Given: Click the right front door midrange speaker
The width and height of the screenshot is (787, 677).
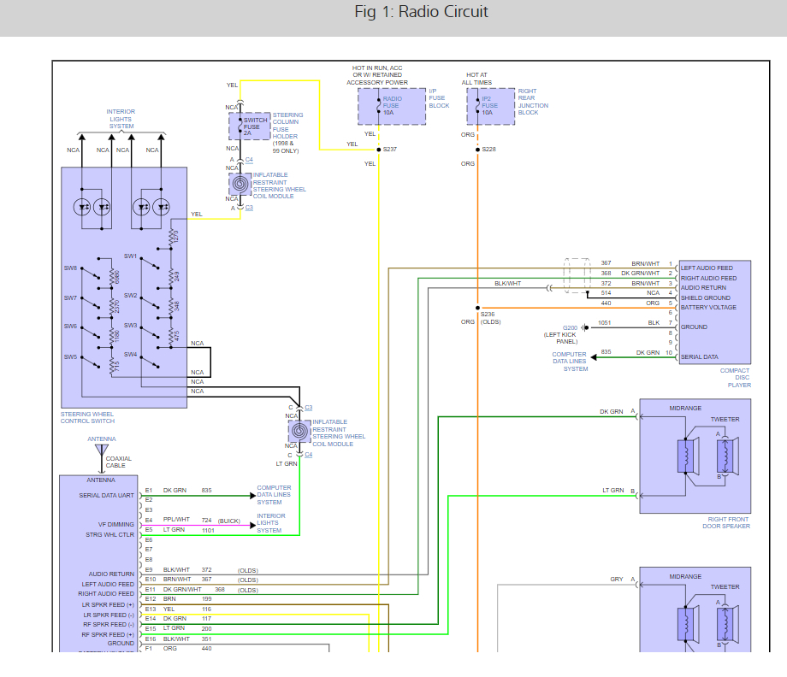Looking at the screenshot, I should pos(685,456).
